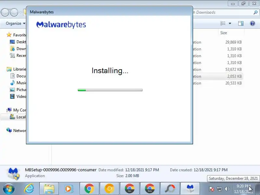Open Explorer help question mark icon
Screen dimensions: 260x195
[253, 23]
